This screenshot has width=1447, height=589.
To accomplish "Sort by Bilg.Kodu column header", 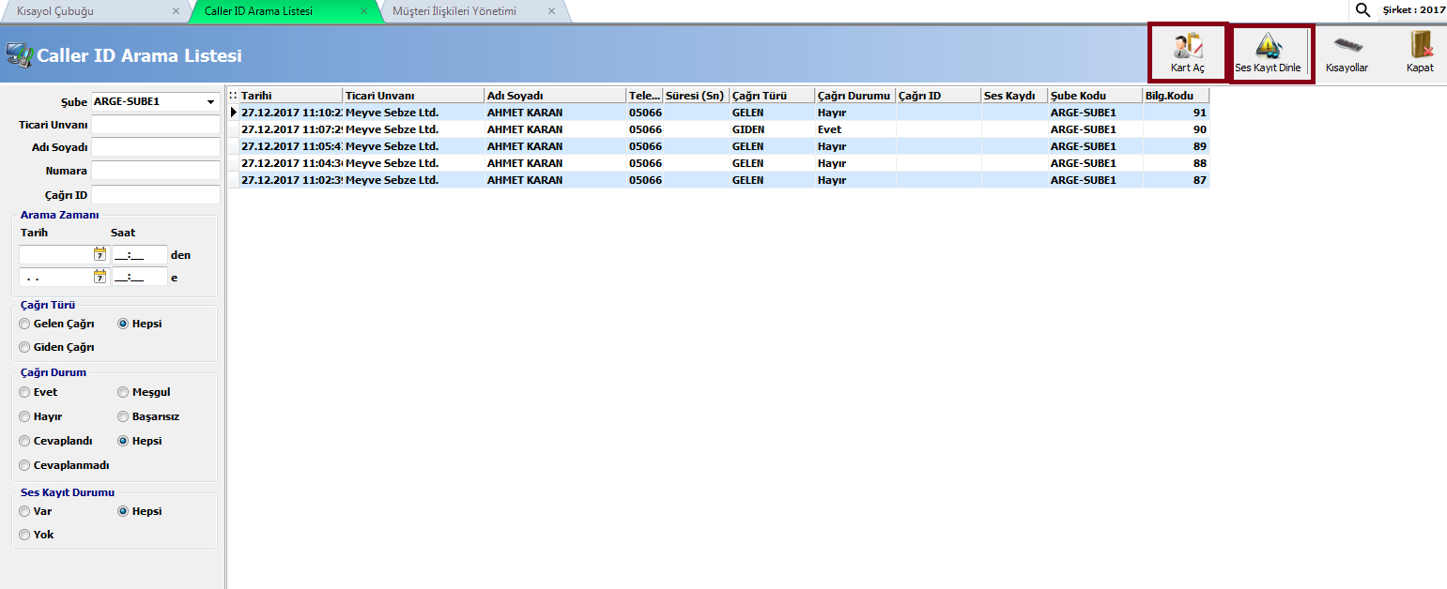I will pyautogui.click(x=1176, y=96).
